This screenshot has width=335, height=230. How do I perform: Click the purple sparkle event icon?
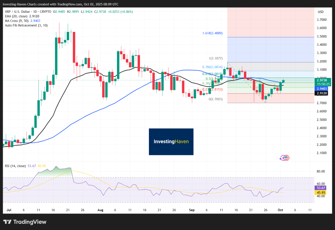(x=282, y=158)
